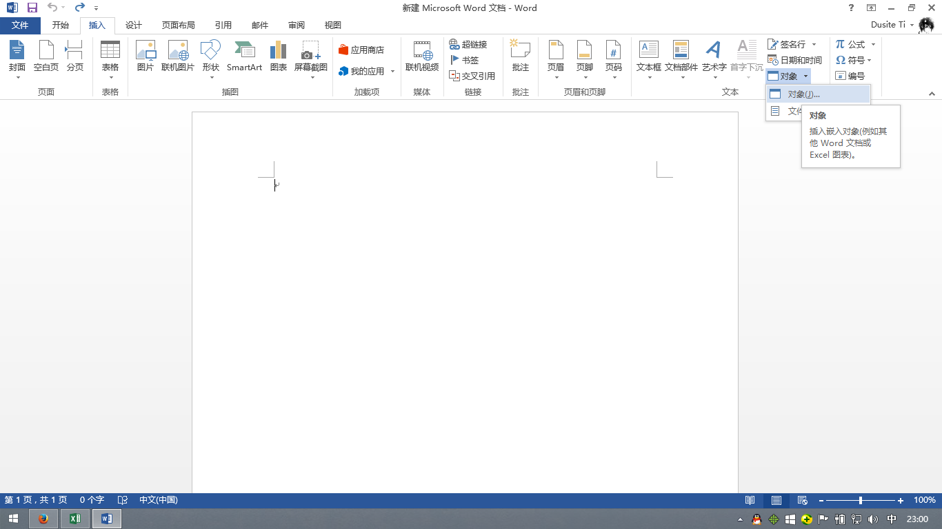
Task: Switch to the References (引用) tab
Action: tap(223, 25)
